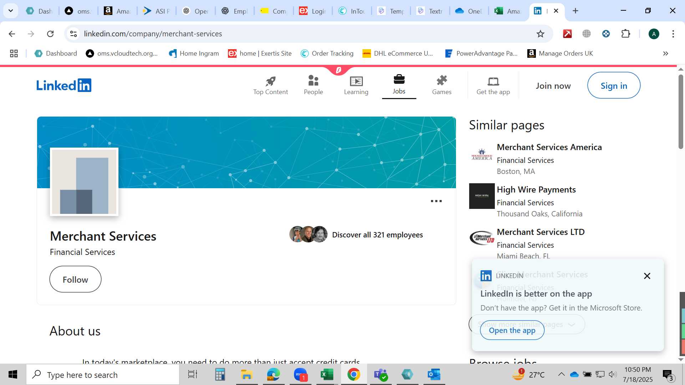Screen dimensions: 685x385
Task: Reload the page
Action: [x=50, y=34]
